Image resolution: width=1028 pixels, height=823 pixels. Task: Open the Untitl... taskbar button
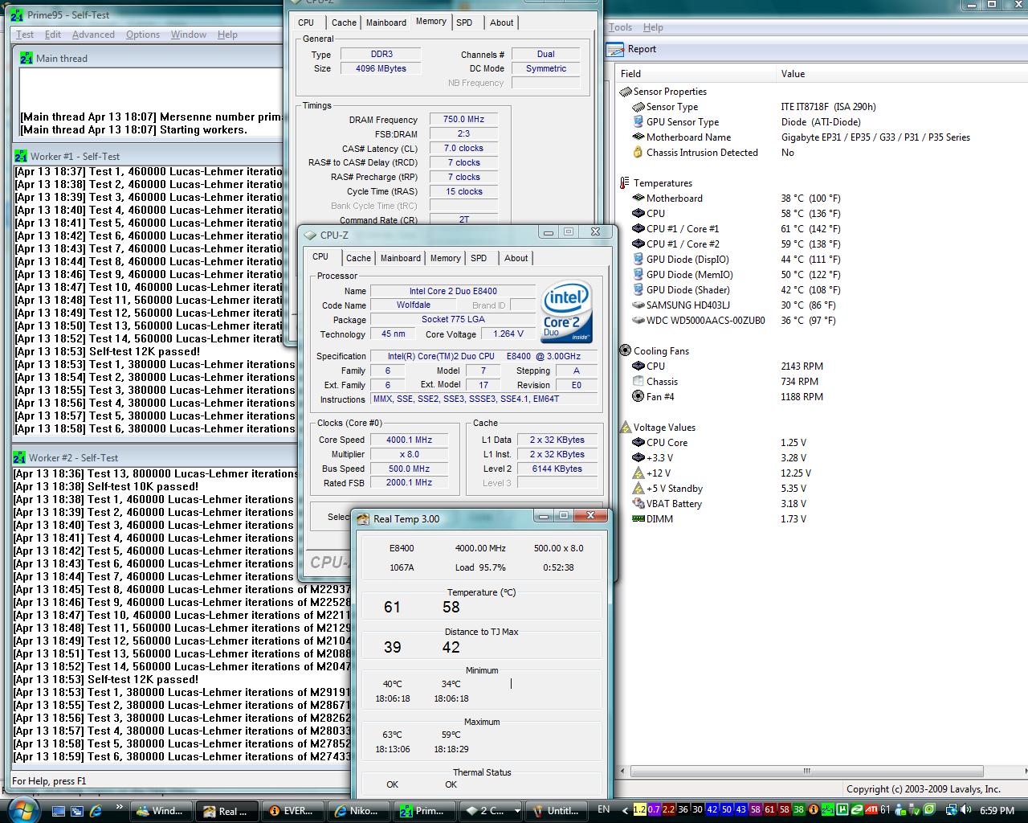(557, 811)
